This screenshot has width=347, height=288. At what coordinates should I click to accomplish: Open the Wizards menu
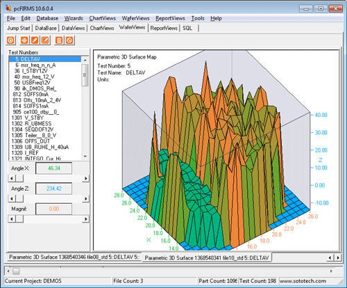click(x=74, y=18)
